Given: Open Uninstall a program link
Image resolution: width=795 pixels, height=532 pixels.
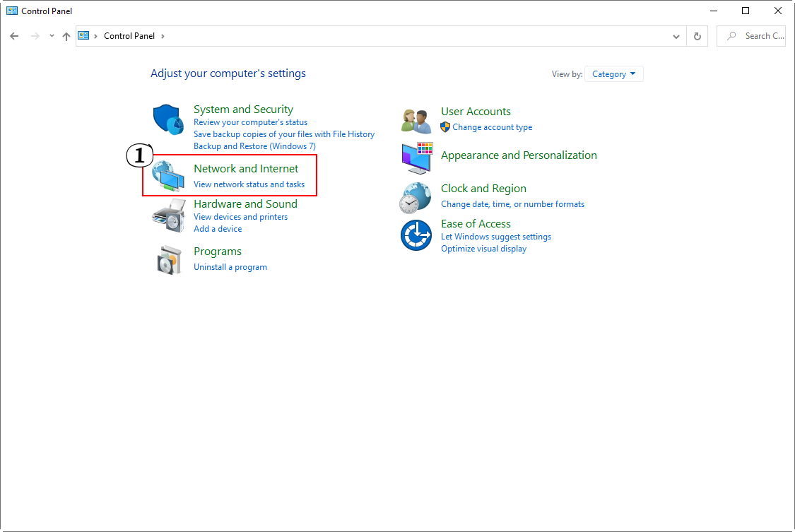Looking at the screenshot, I should [x=230, y=267].
